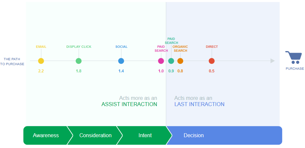This screenshot has height=148, width=305.
Task: Click the orange Organic Search dot
Action: [180, 61]
